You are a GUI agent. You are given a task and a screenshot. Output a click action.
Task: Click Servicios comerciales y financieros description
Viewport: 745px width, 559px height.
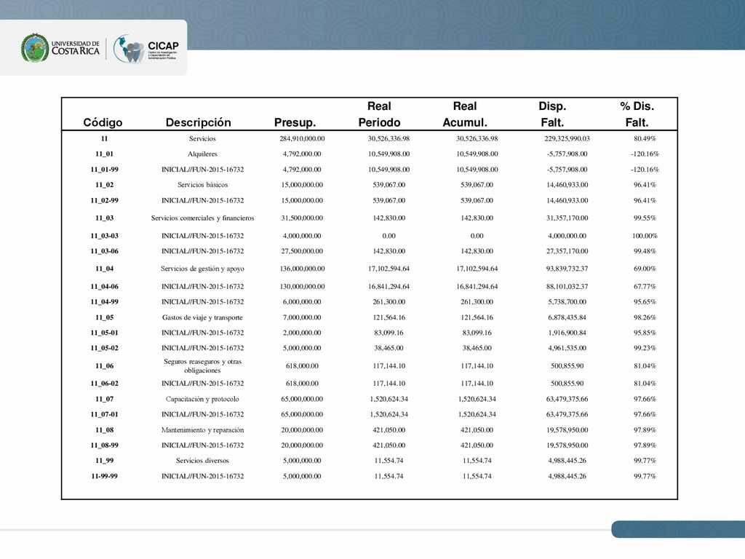click(202, 218)
